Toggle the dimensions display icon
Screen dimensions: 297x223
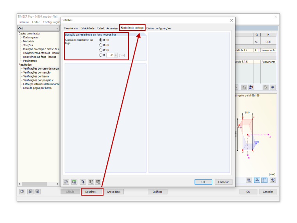coord(265,180)
